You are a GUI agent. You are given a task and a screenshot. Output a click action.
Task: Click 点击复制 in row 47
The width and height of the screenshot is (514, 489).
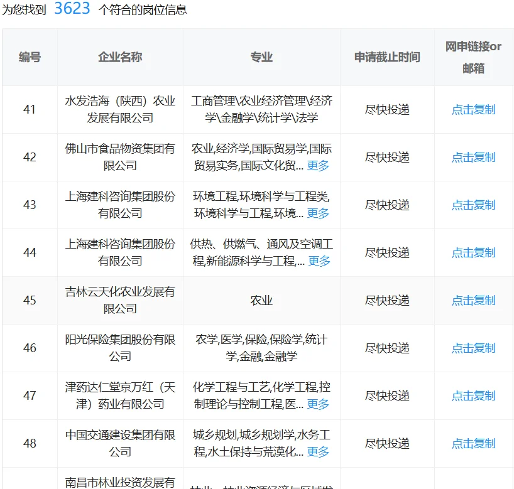tap(473, 395)
